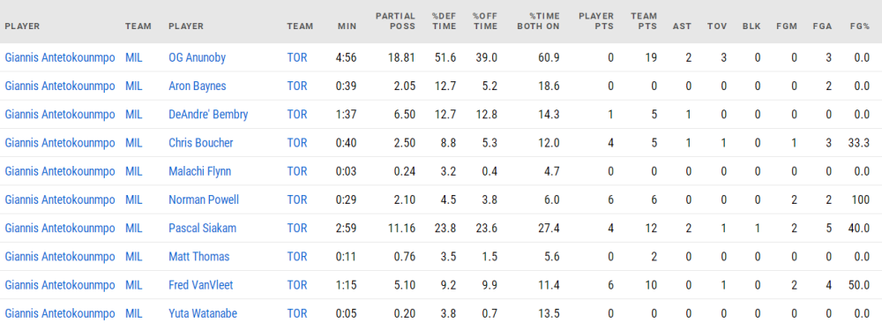Click Giannis Antetokounmpo in VanVleet row
The image size is (882, 323).
(60, 285)
